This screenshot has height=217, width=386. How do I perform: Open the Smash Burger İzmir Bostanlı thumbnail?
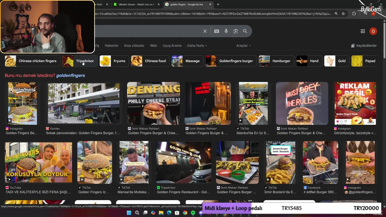coord(280,162)
